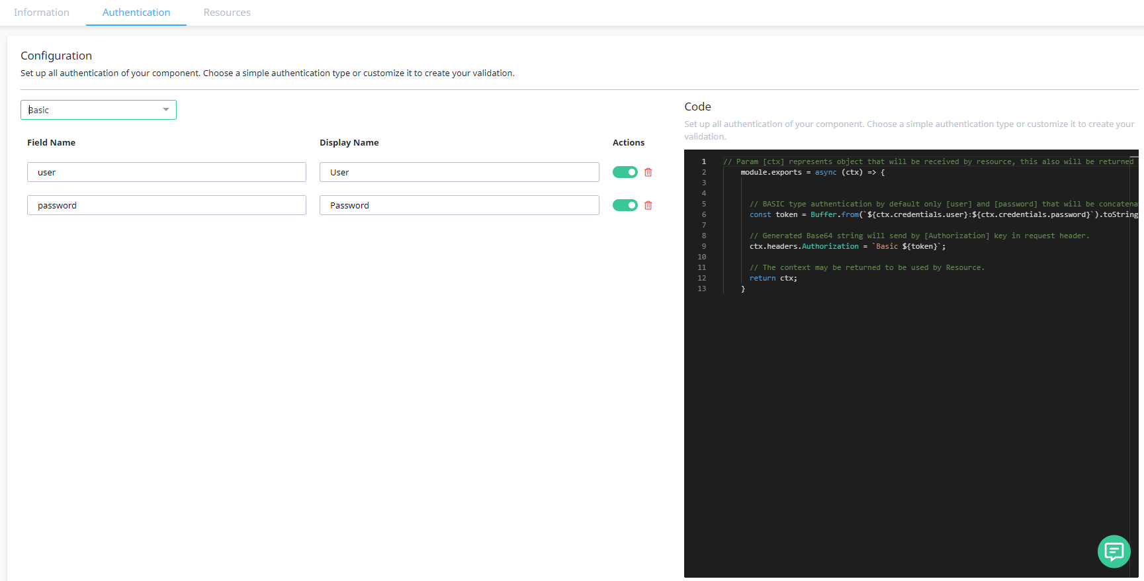Click the 'Field Name' column header

click(51, 142)
